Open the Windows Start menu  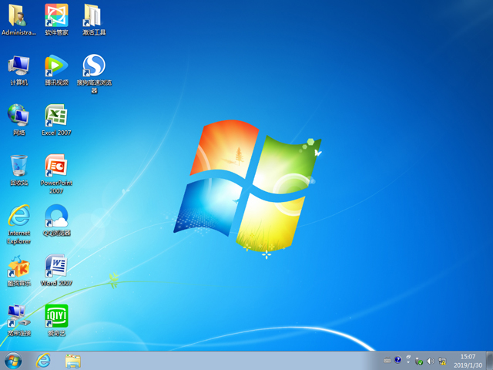[x=13, y=361]
